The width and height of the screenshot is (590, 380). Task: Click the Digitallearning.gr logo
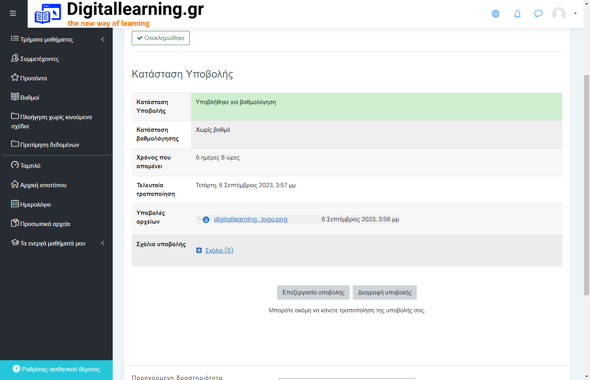coord(119,14)
